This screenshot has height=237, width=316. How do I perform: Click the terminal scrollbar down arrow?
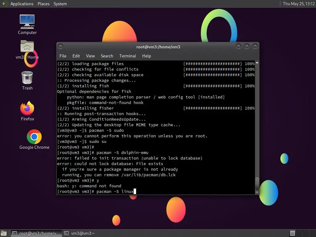point(257,193)
